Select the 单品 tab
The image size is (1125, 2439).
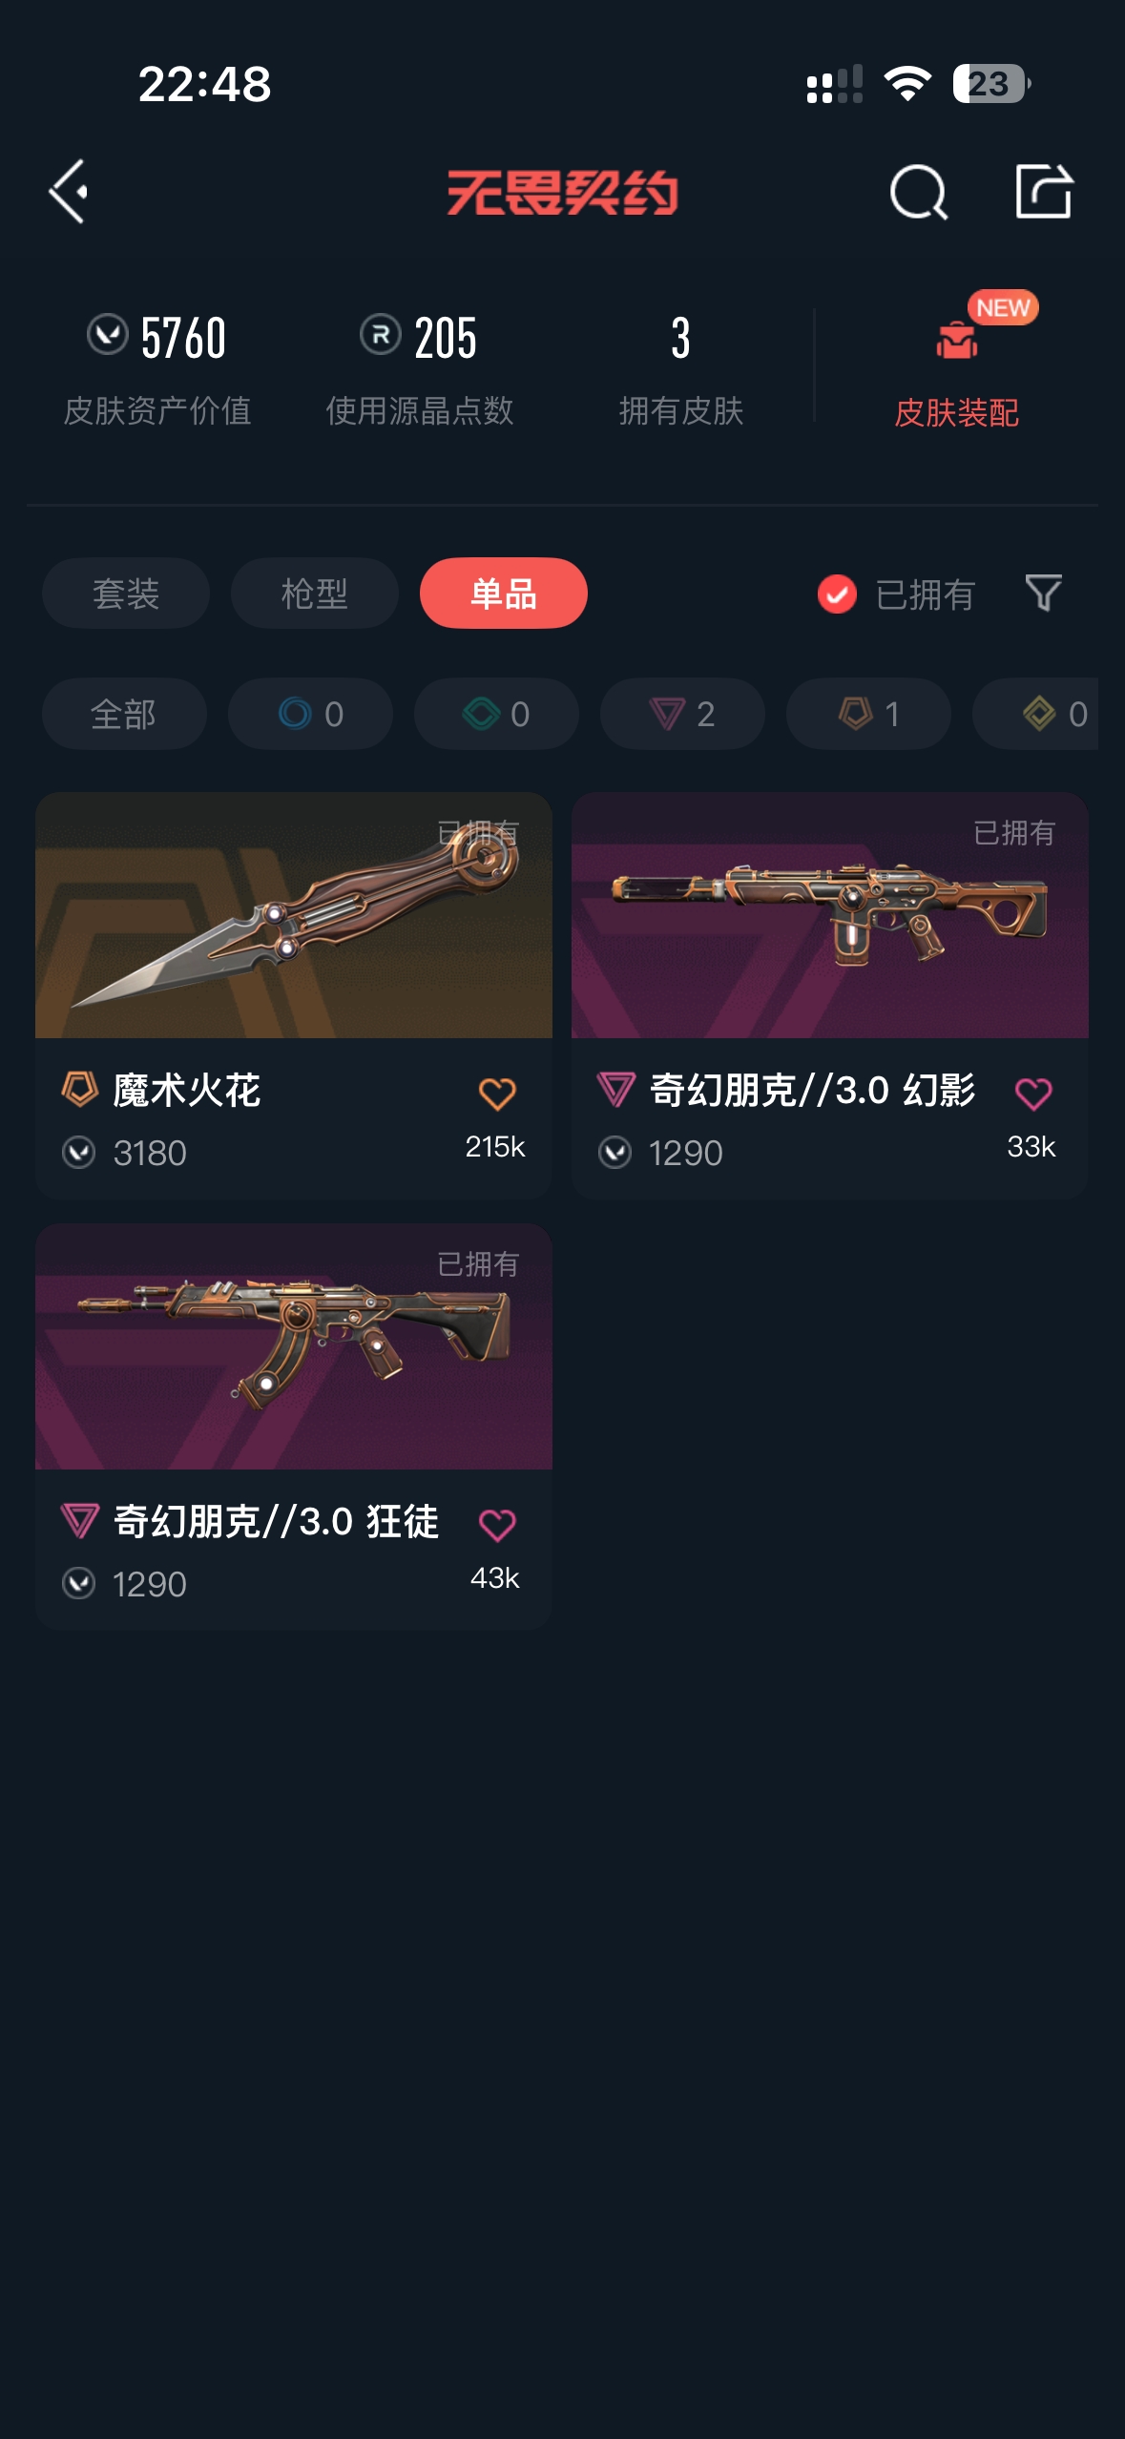(504, 594)
